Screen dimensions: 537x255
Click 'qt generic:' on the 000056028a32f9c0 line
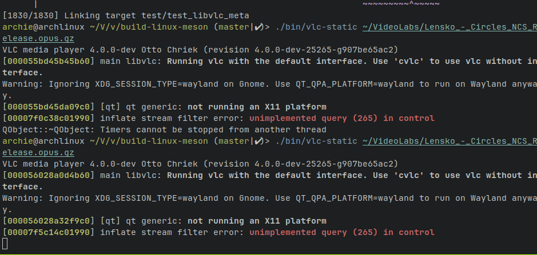click(154, 221)
